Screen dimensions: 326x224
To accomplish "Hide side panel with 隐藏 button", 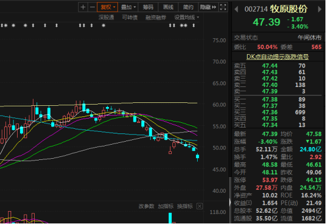I will click(208, 7).
